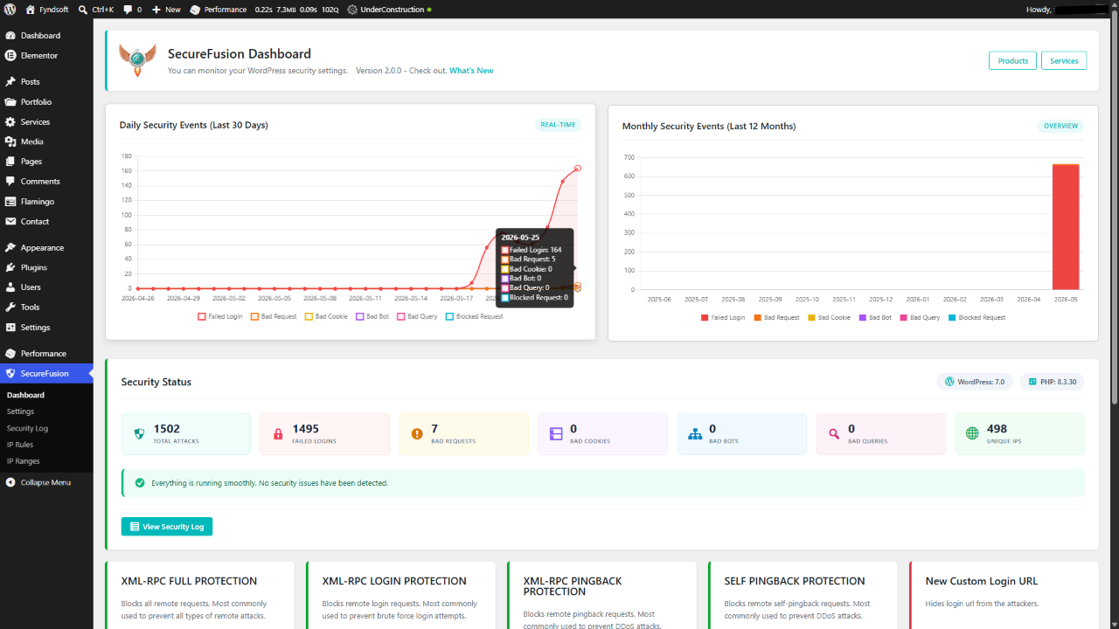The image size is (1119, 629).
Task: Toggle Bad Request in monthly chart legend
Action: coord(776,317)
